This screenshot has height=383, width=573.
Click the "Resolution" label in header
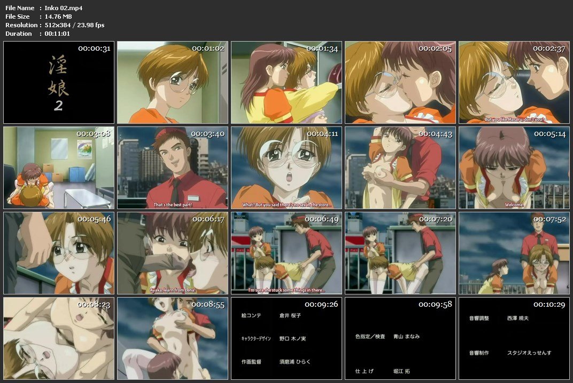click(x=21, y=25)
